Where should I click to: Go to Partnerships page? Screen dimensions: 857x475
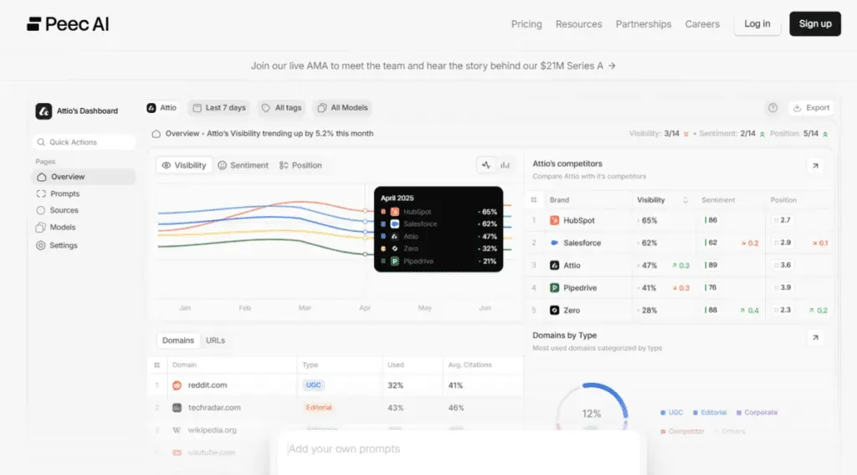click(x=644, y=24)
